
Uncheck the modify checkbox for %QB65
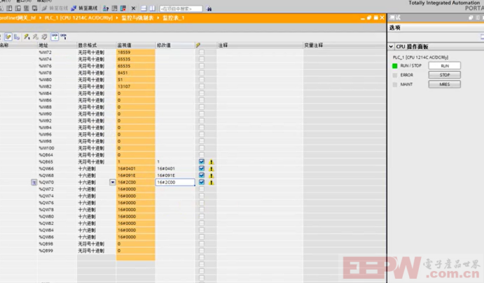pyautogui.click(x=202, y=161)
